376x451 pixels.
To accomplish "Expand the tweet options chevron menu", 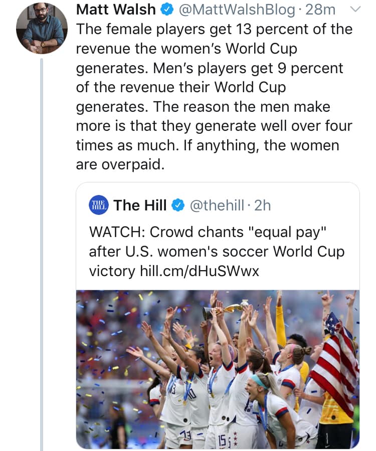I will click(355, 9).
